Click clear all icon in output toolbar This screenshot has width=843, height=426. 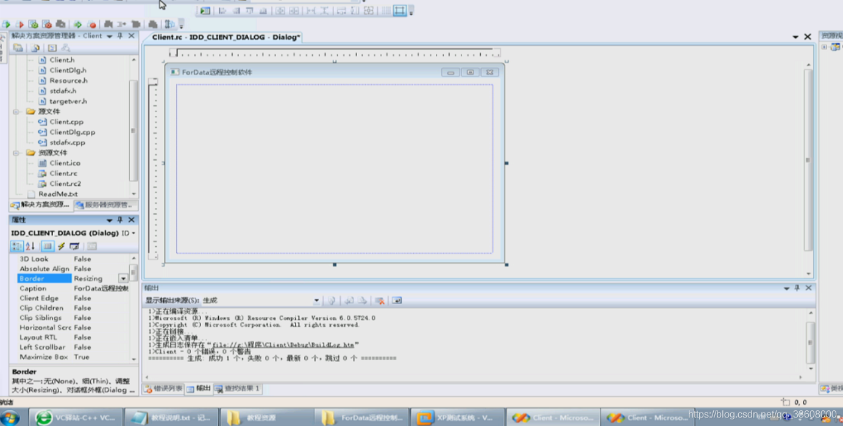[380, 300]
